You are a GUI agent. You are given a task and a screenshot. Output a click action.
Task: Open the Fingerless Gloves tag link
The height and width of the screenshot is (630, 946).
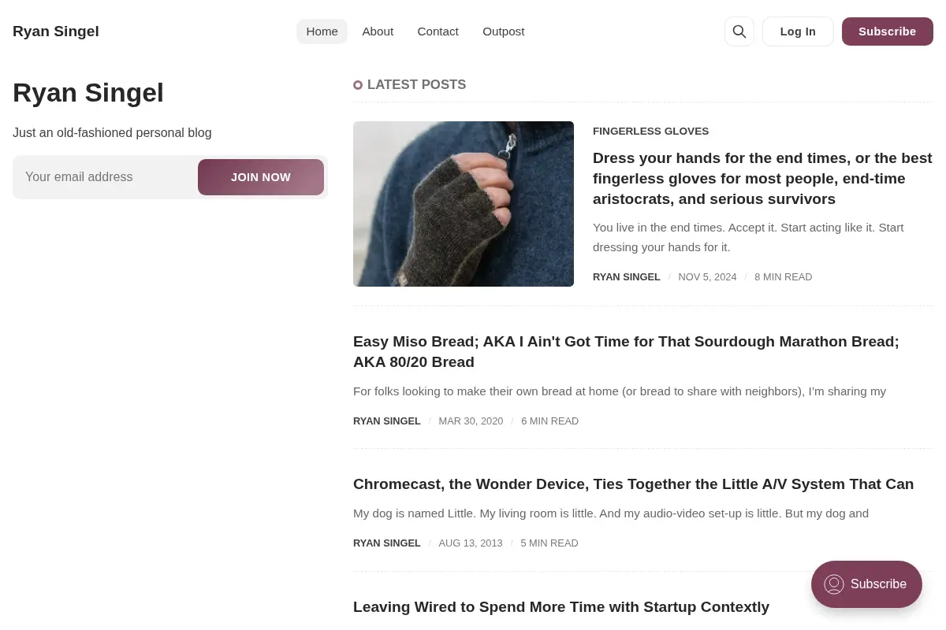650,132
